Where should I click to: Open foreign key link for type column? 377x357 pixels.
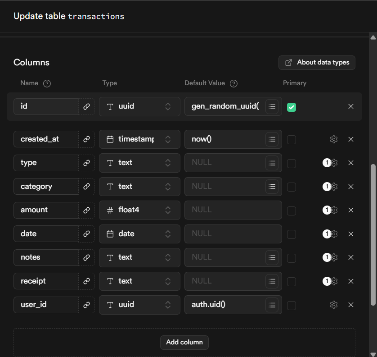click(x=86, y=163)
